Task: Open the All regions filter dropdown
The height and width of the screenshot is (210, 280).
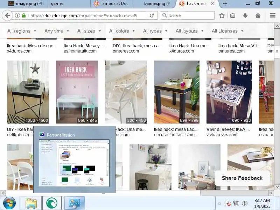Action: (x=22, y=31)
